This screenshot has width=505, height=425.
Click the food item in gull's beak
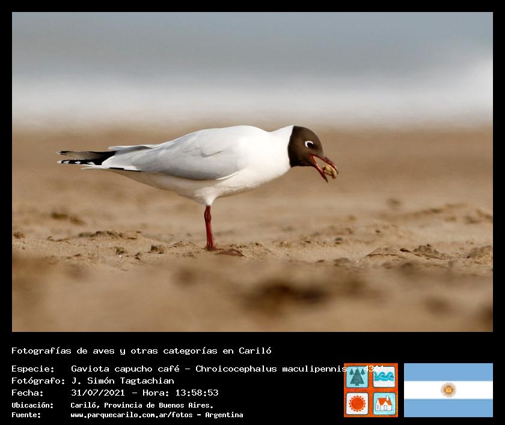pyautogui.click(x=330, y=172)
